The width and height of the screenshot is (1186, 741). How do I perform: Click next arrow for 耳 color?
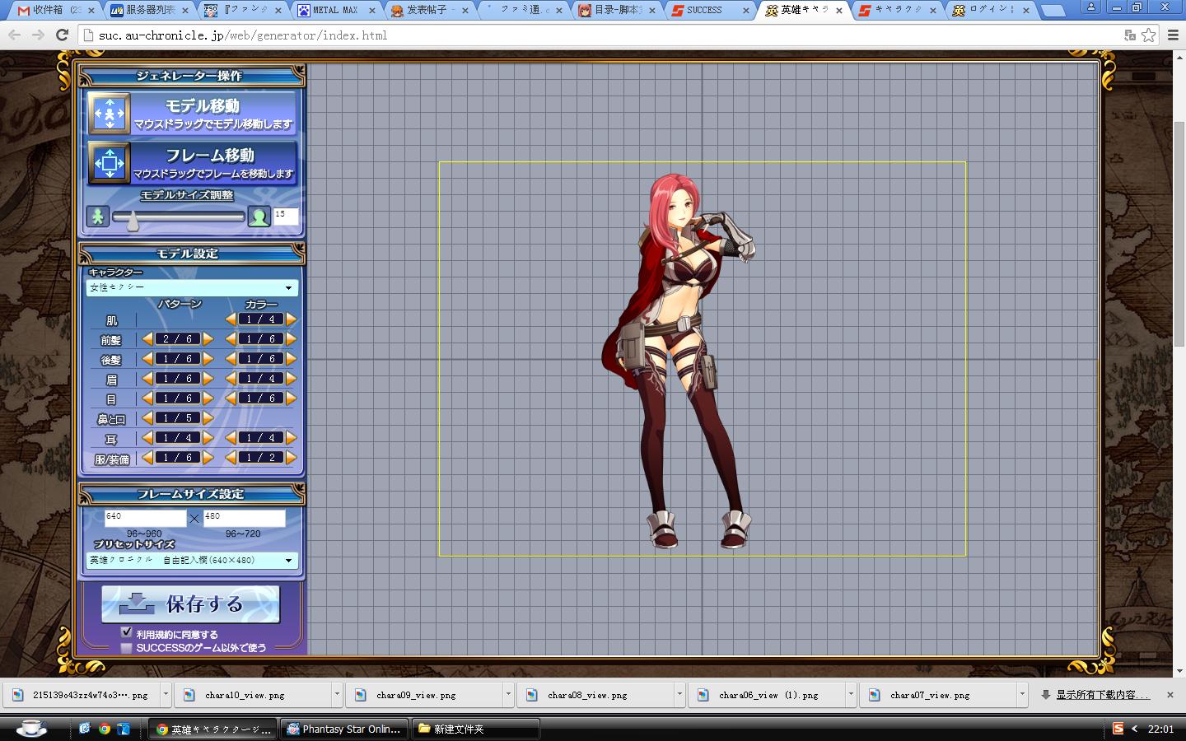291,438
